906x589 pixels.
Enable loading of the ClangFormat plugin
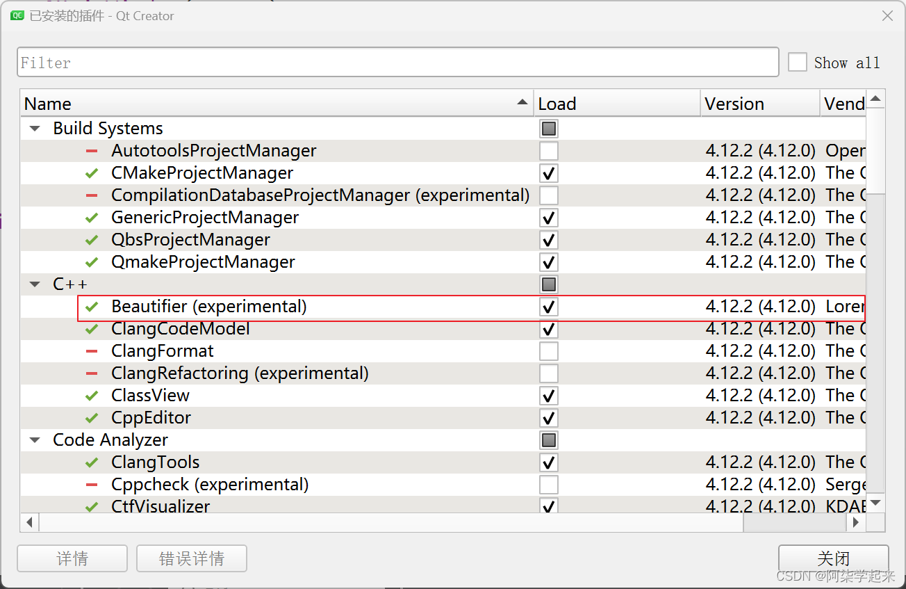549,351
